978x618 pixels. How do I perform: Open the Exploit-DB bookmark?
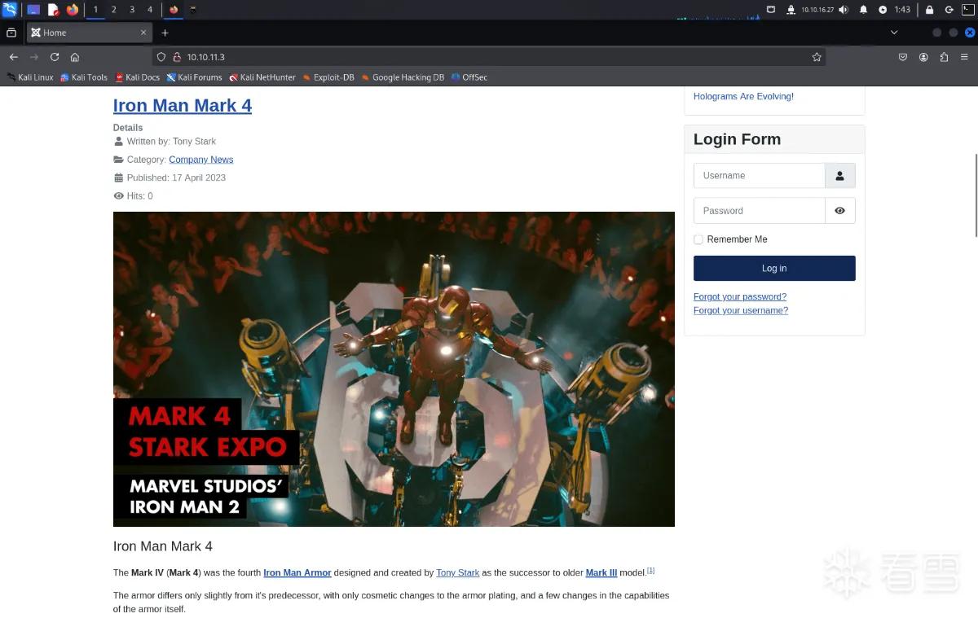[328, 77]
